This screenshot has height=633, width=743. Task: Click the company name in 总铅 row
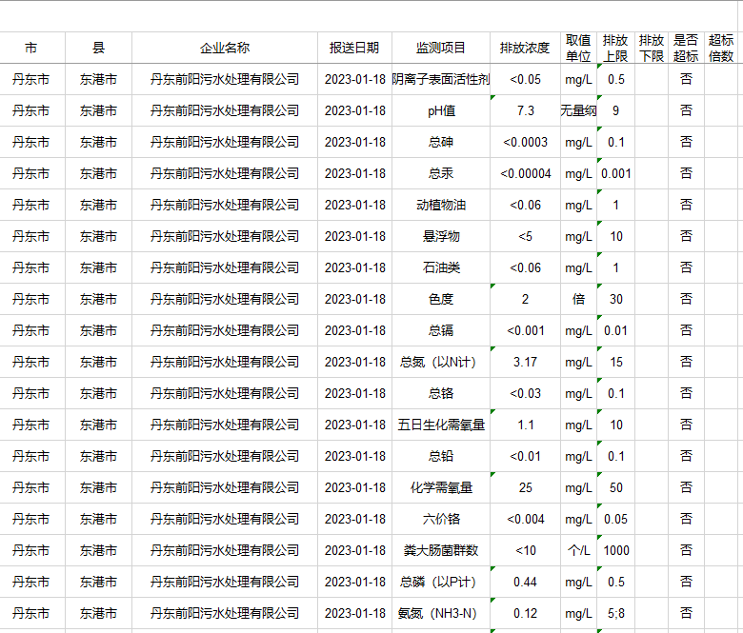tap(225, 456)
